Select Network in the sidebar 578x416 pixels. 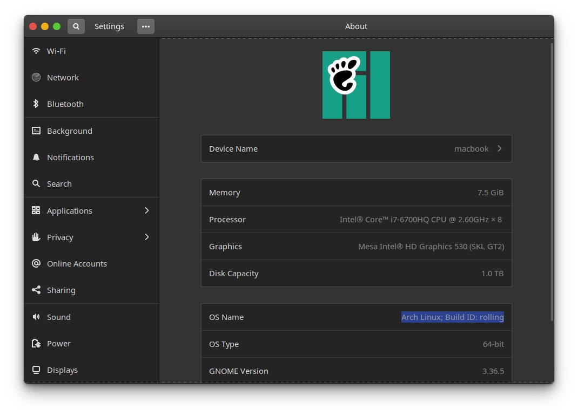click(x=91, y=78)
